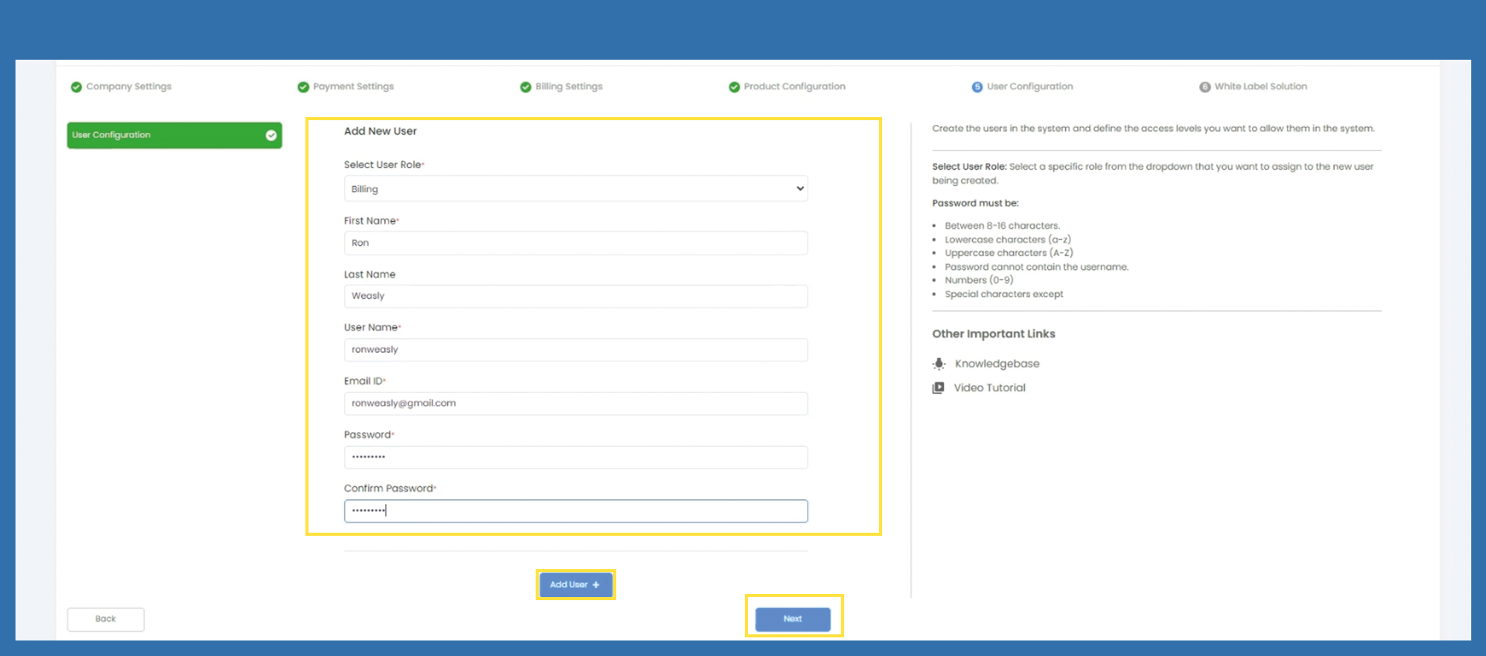
Task: Open White Label Solution step
Action: click(x=1260, y=87)
